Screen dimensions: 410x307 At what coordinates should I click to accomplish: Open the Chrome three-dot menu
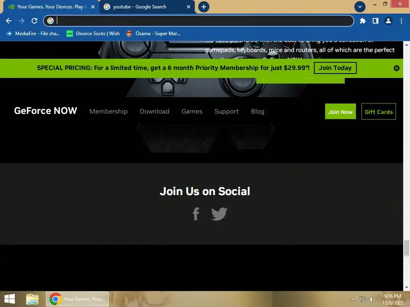[x=401, y=21]
